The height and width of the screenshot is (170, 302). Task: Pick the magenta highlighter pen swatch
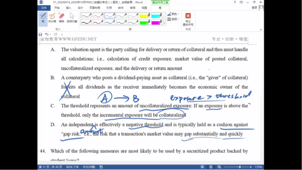pos(156,22)
